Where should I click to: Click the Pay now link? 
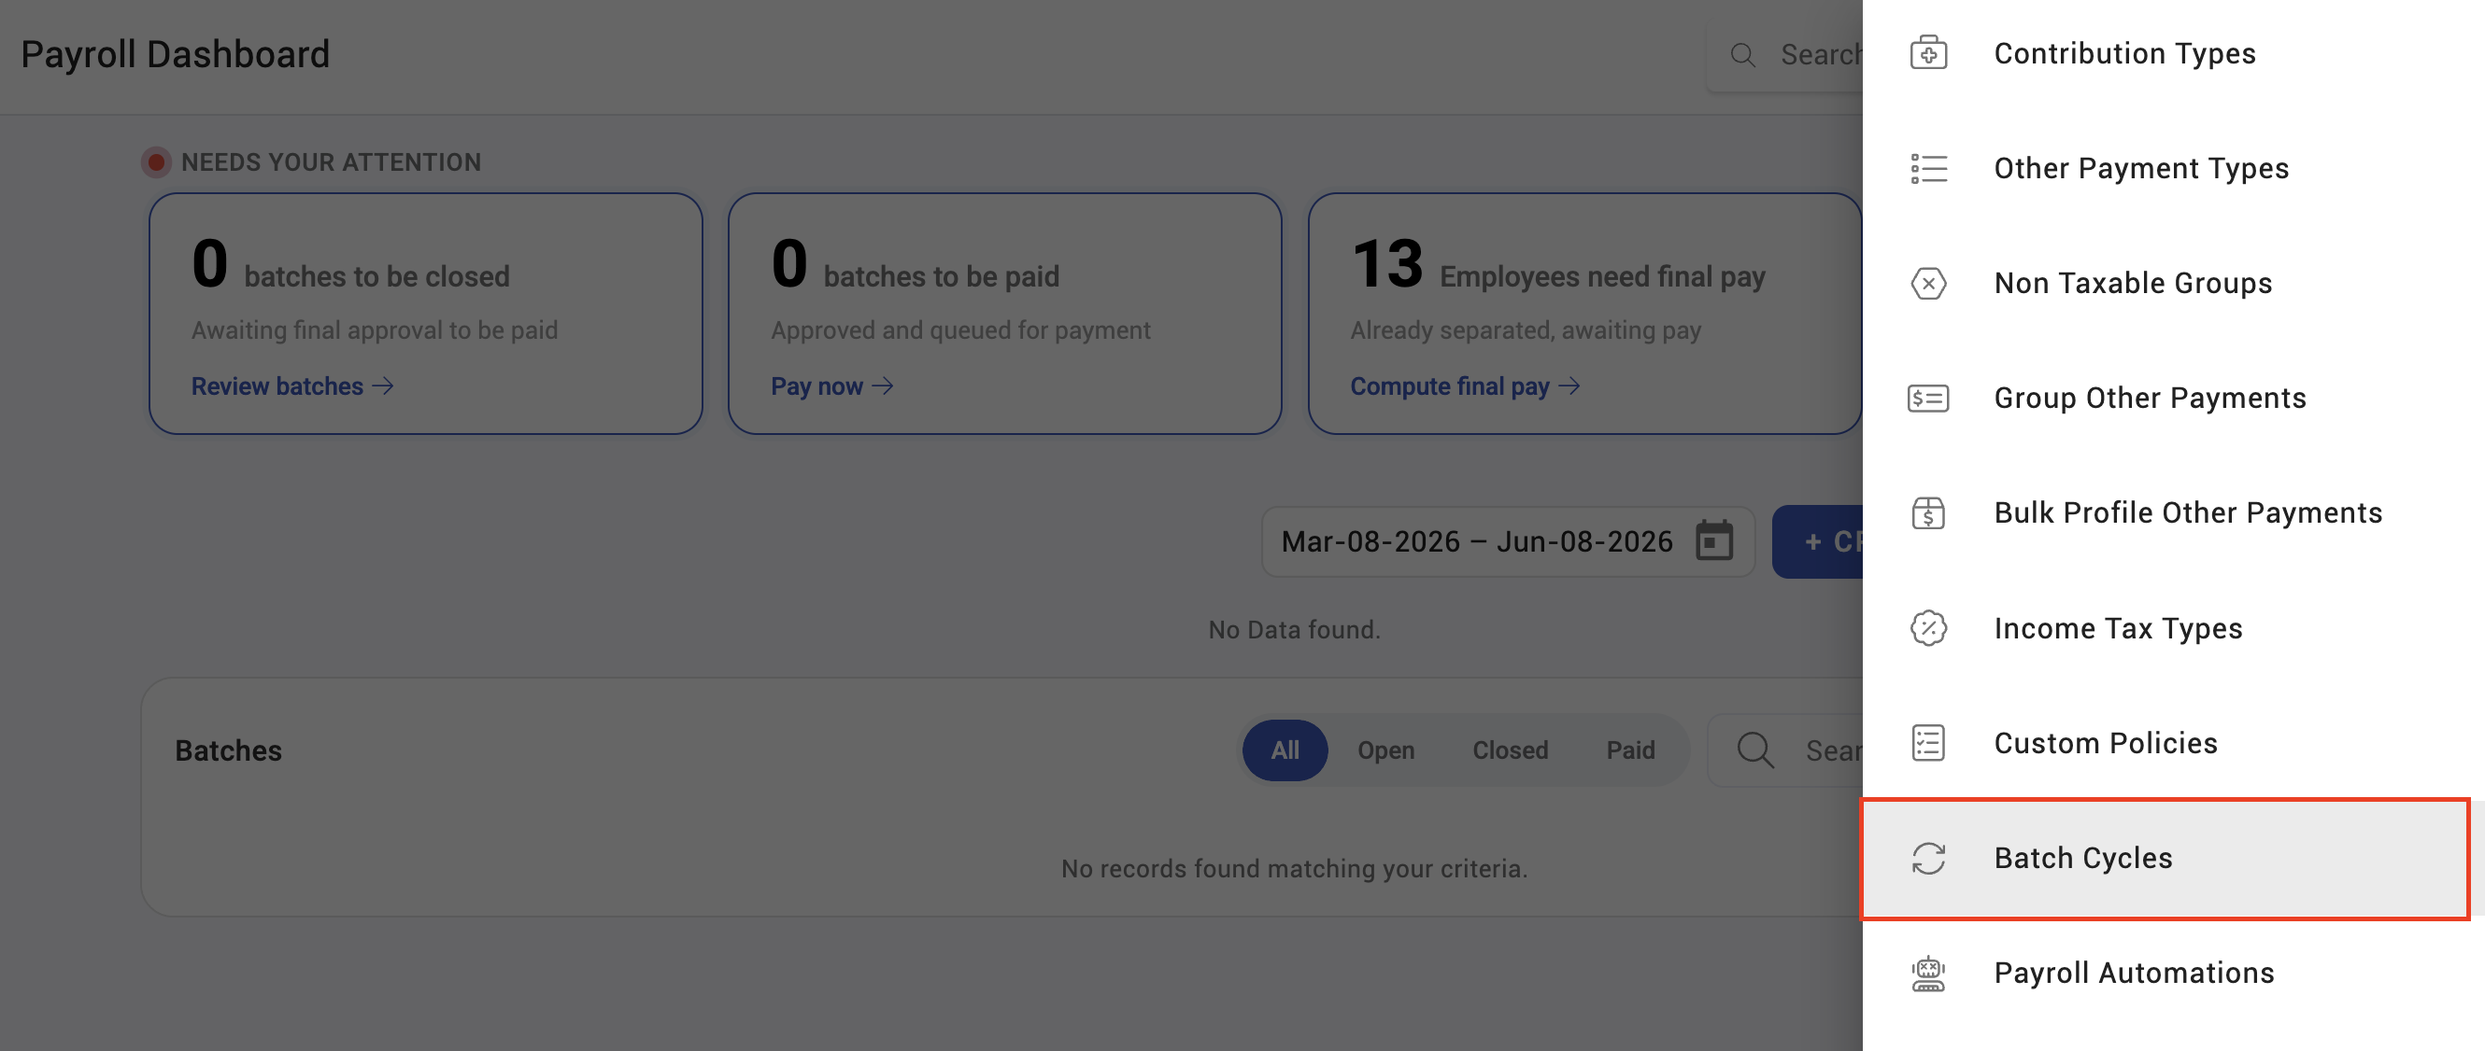pyautogui.click(x=831, y=385)
